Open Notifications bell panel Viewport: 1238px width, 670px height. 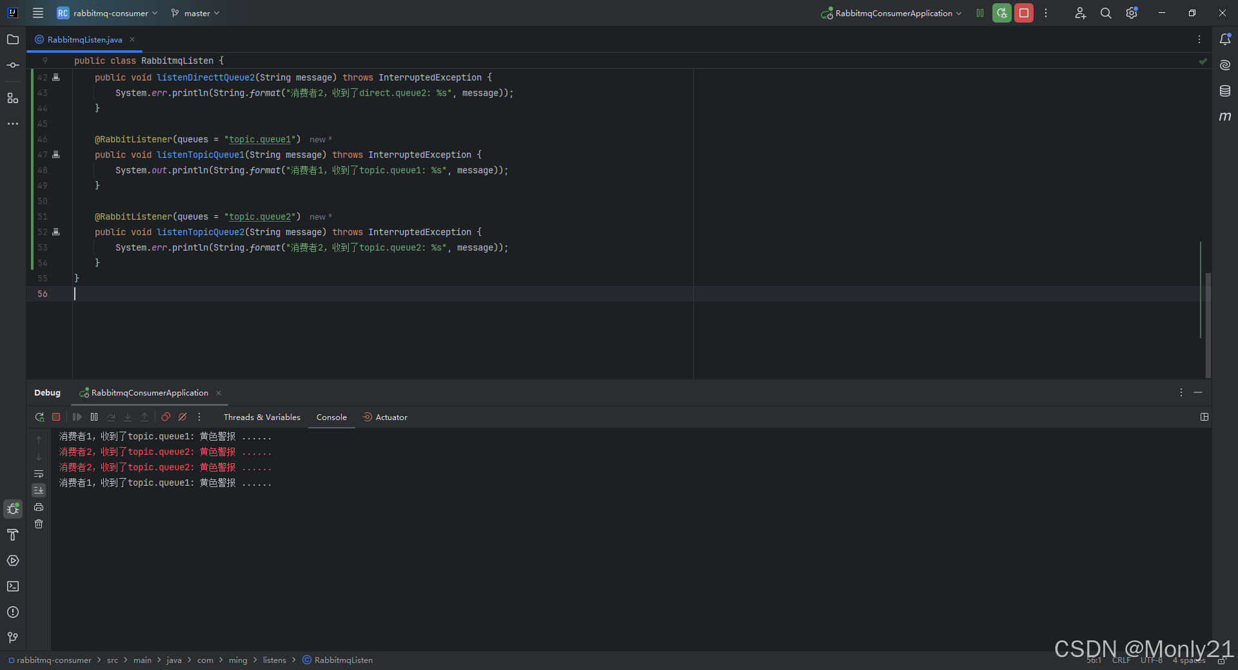click(1225, 39)
